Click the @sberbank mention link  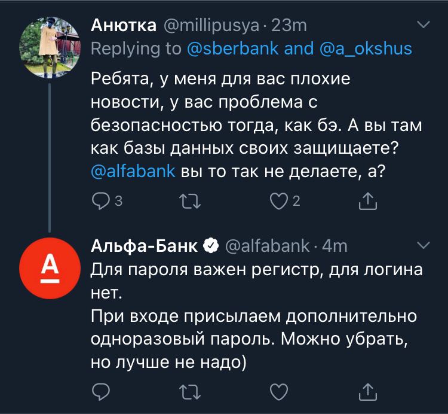point(232,48)
